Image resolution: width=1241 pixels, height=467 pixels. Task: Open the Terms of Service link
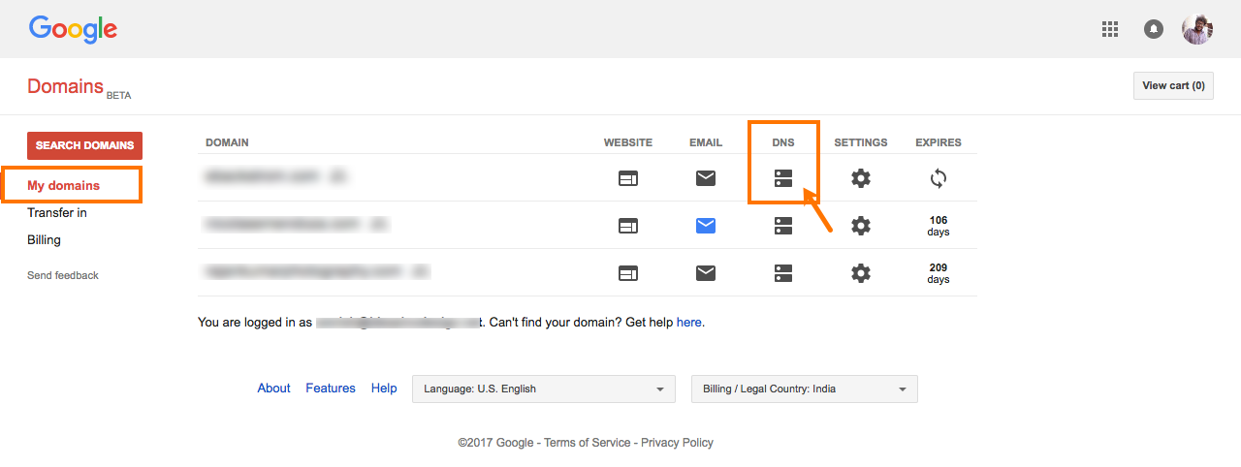tap(587, 443)
